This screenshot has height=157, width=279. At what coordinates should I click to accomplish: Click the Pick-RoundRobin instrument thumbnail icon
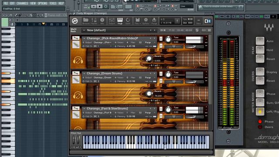tap(76, 44)
